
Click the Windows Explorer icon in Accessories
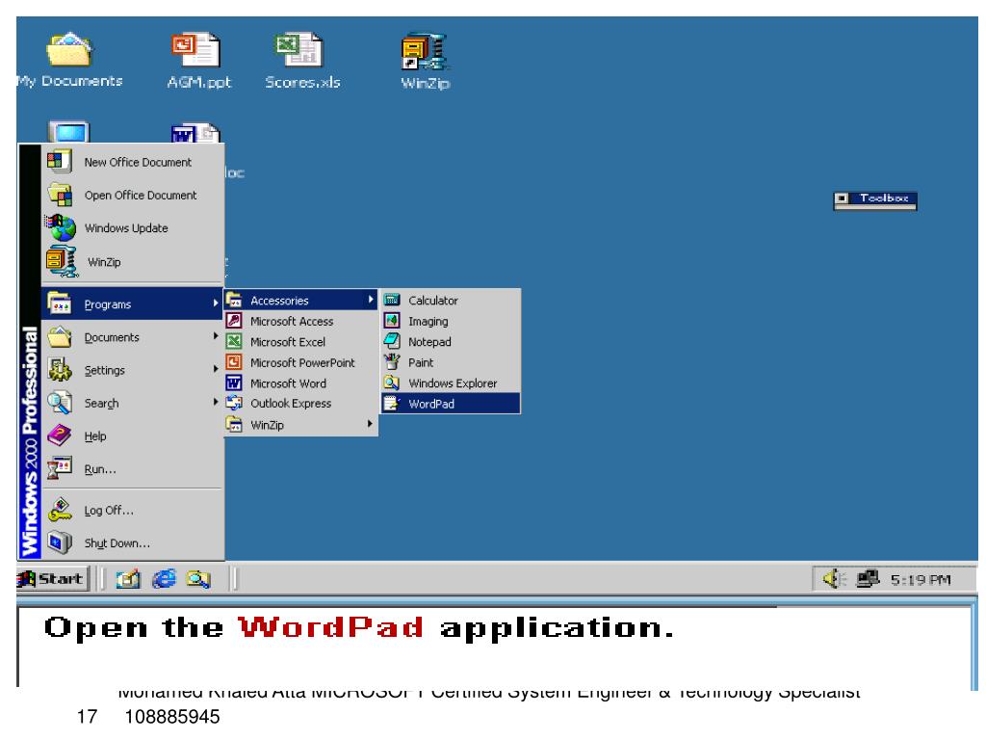coord(392,383)
